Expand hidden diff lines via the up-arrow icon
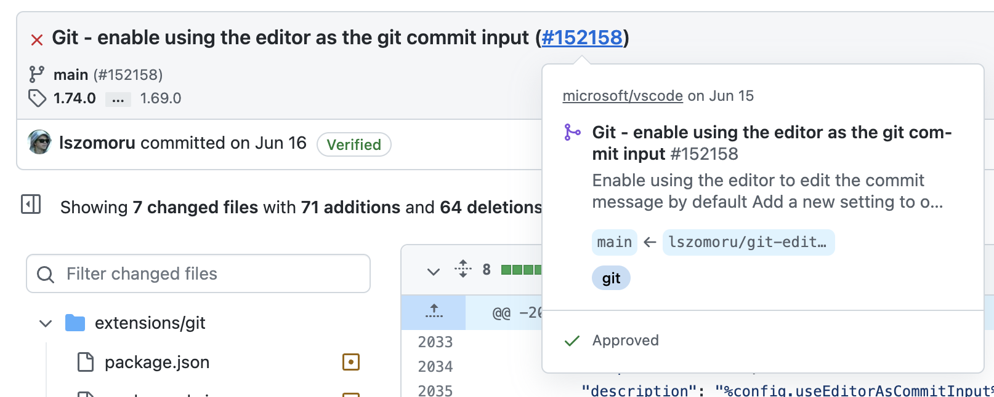Image resolution: width=994 pixels, height=397 pixels. [434, 312]
